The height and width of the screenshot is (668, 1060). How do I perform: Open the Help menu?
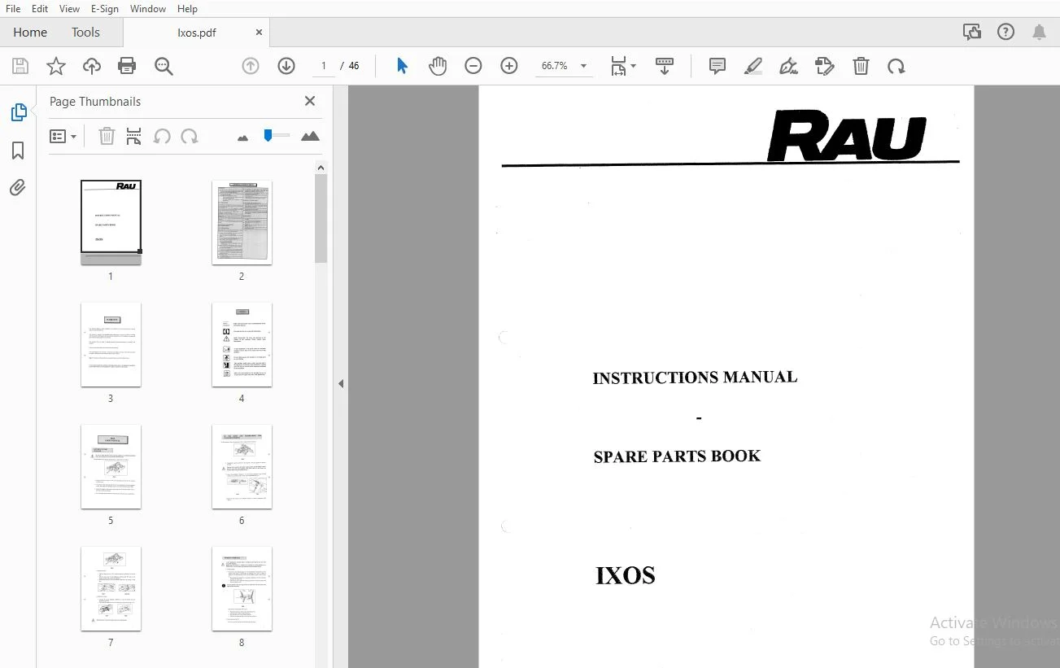pyautogui.click(x=187, y=8)
